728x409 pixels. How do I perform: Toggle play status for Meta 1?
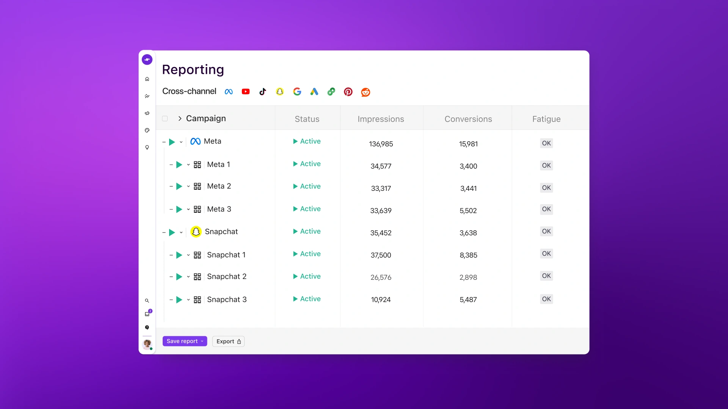(x=179, y=165)
